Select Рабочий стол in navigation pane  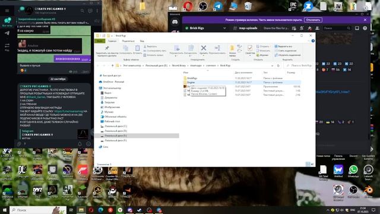click(110, 121)
